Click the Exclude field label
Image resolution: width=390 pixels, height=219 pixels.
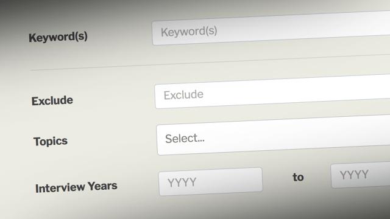coord(52,101)
